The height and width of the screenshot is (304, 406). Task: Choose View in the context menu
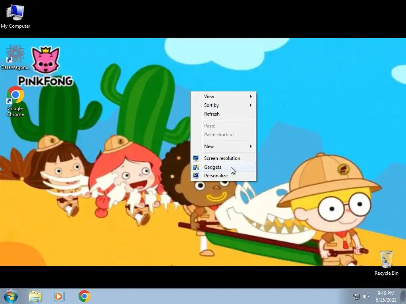(x=224, y=97)
